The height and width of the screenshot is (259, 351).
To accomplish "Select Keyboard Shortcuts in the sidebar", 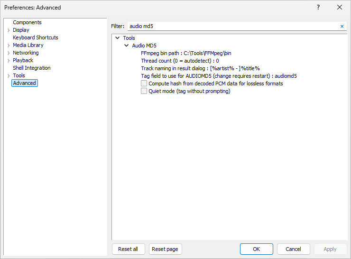I will pyautogui.click(x=36, y=37).
